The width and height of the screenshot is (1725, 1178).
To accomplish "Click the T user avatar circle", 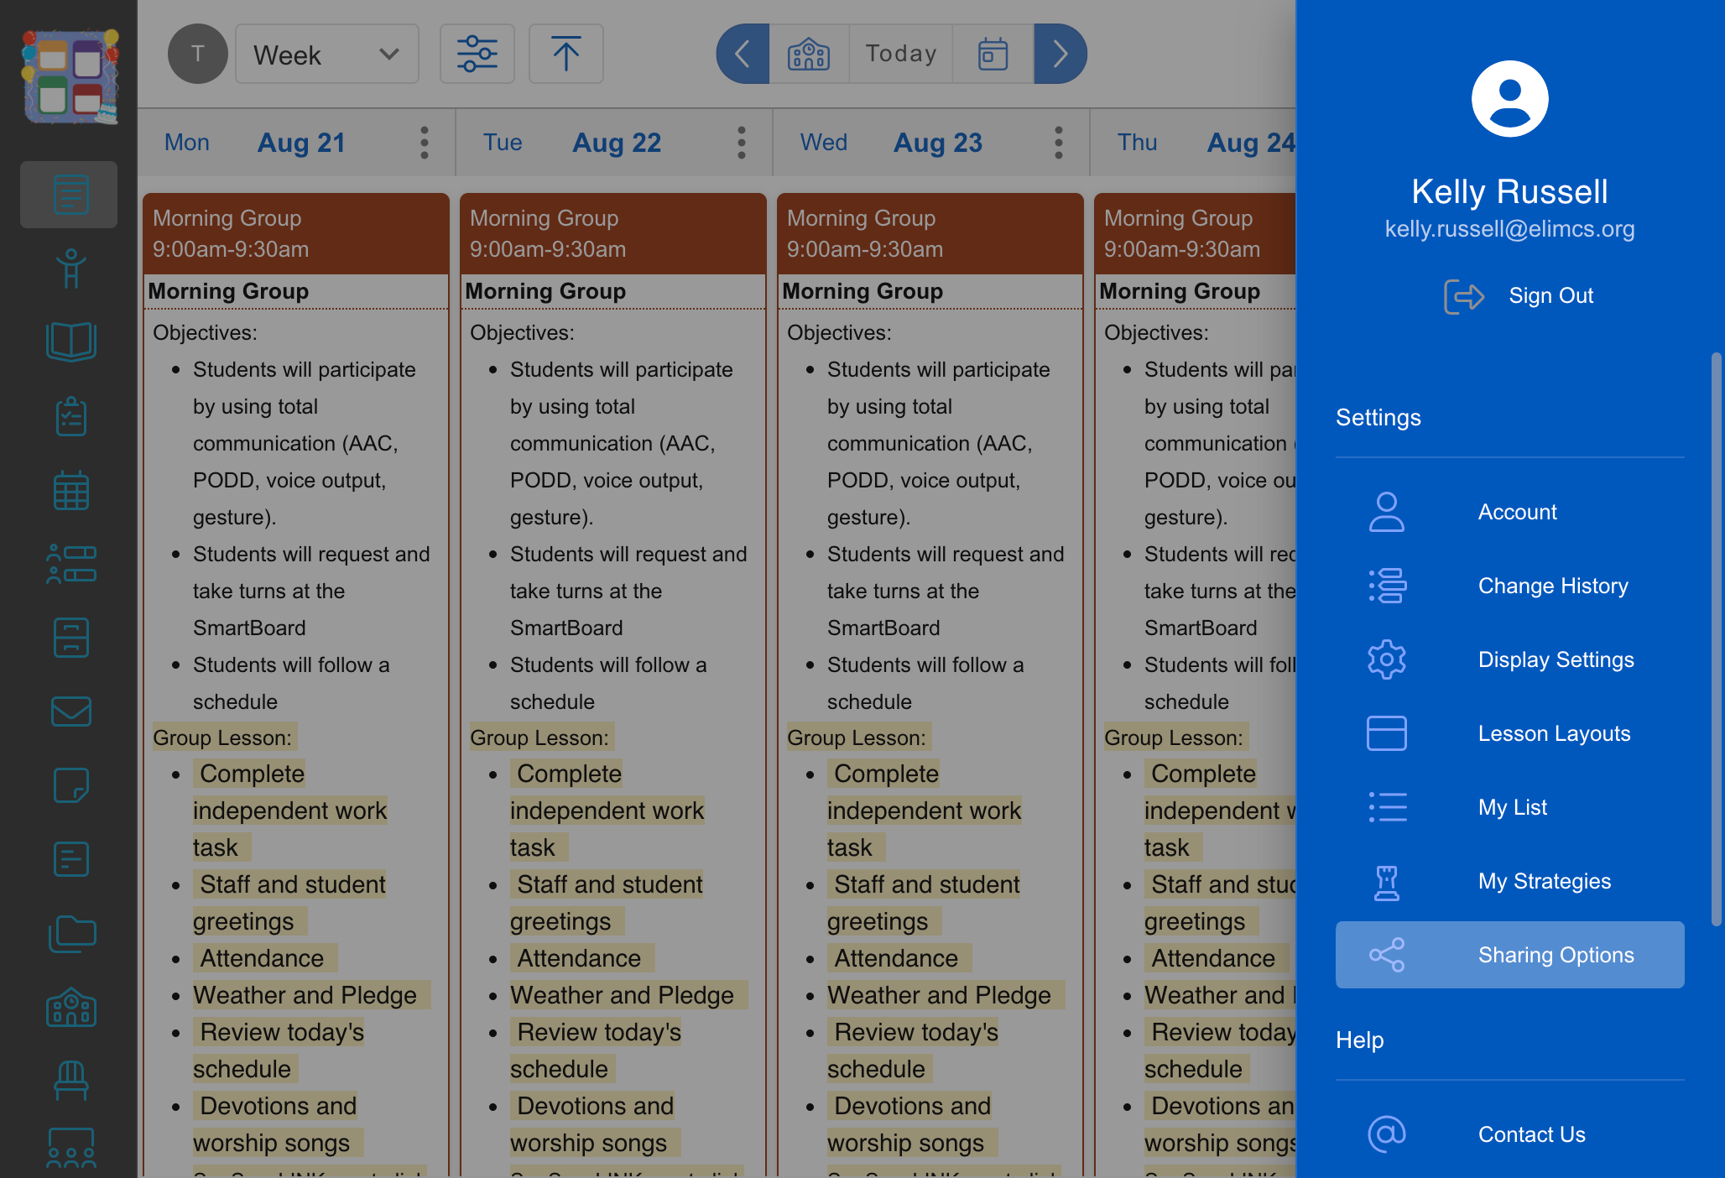I will click(x=198, y=54).
